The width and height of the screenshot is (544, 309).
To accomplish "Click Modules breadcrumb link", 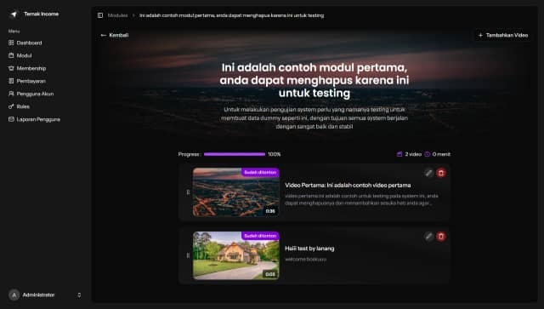I will (117, 15).
